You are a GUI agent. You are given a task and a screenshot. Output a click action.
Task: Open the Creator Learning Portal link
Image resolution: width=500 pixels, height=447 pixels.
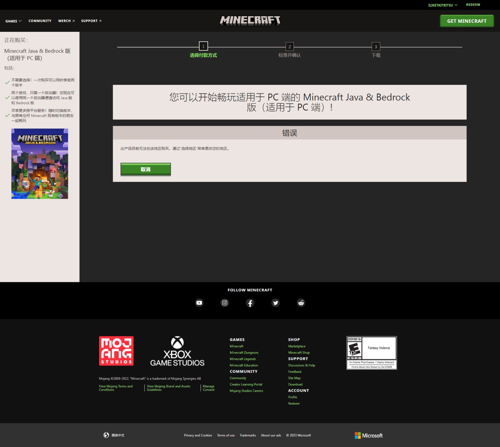246,385
